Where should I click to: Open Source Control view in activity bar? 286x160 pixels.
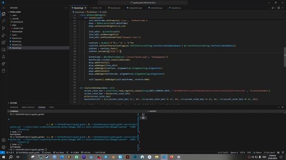4,28
